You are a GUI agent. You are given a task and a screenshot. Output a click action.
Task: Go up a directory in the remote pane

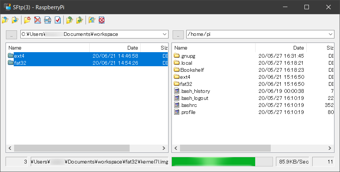tap(178, 35)
